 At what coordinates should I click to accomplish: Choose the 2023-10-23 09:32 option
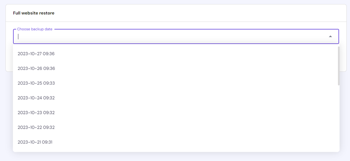click(176, 113)
